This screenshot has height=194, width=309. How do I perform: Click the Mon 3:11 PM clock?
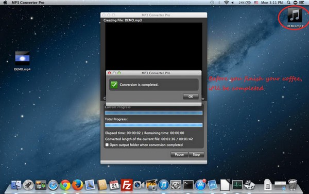pos(272,3)
